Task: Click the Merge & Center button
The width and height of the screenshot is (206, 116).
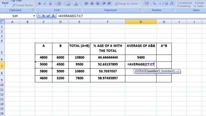Action: pos(126,4)
